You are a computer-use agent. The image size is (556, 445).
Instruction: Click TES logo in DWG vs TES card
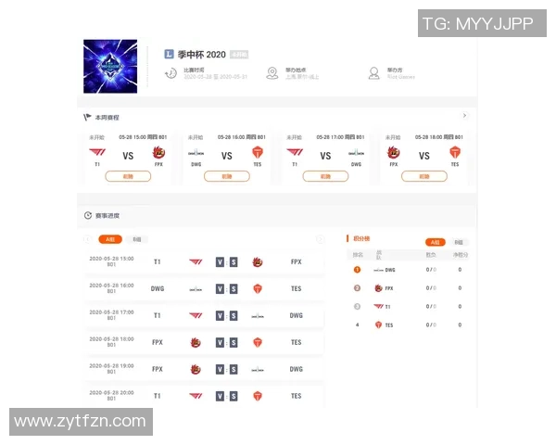coord(258,153)
